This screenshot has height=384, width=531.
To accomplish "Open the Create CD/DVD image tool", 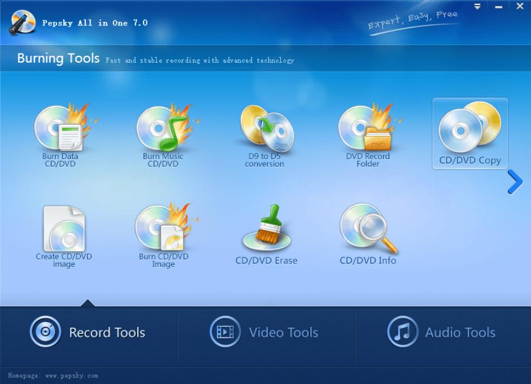I will pyautogui.click(x=64, y=236).
